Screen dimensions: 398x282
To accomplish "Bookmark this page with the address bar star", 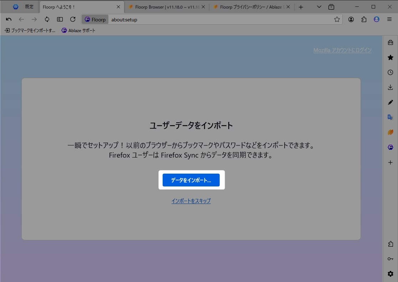I will pyautogui.click(x=336, y=19).
